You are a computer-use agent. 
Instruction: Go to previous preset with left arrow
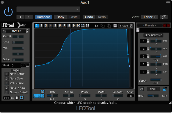click(21, 17)
